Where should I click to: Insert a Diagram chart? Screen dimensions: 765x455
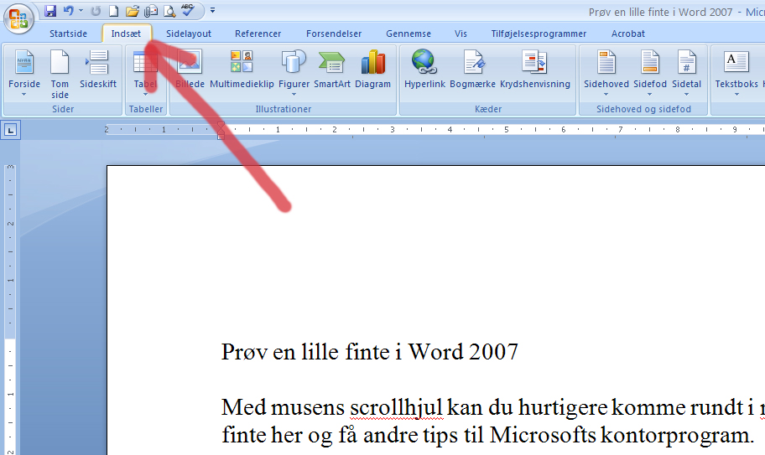click(x=372, y=70)
